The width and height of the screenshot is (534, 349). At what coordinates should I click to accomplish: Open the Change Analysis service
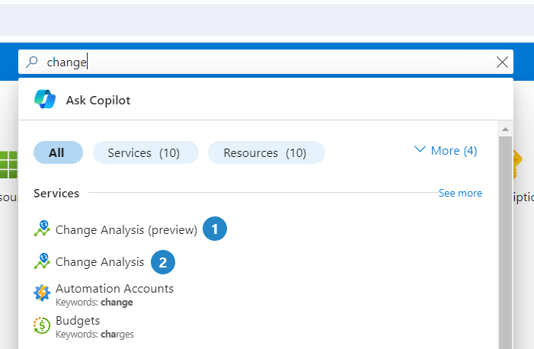[x=100, y=262]
